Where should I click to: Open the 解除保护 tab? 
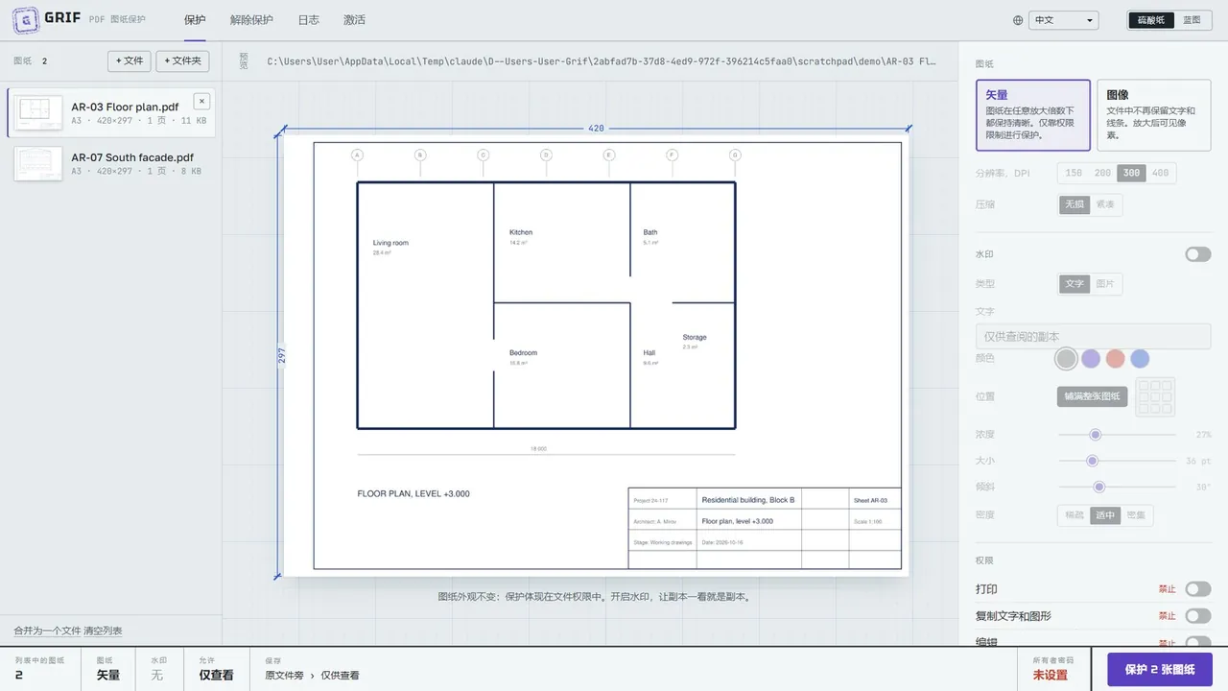point(251,20)
